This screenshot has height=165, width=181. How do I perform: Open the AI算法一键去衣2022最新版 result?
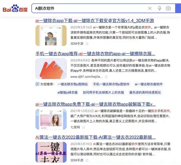[95, 137]
